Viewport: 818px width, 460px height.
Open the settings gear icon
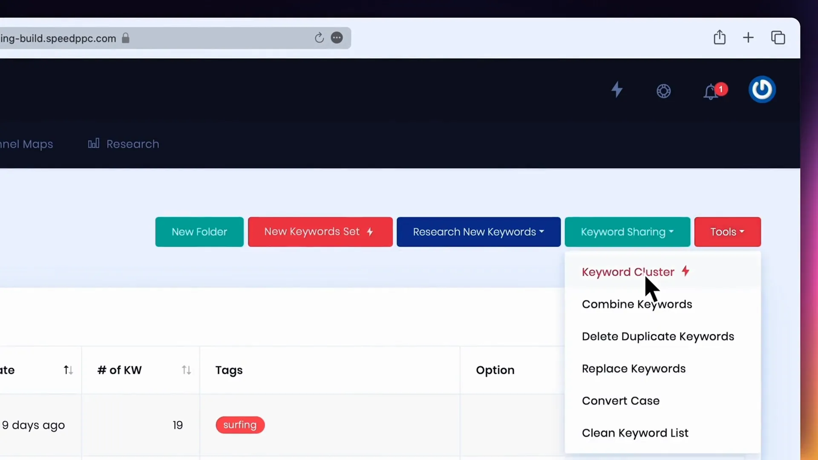pos(663,90)
